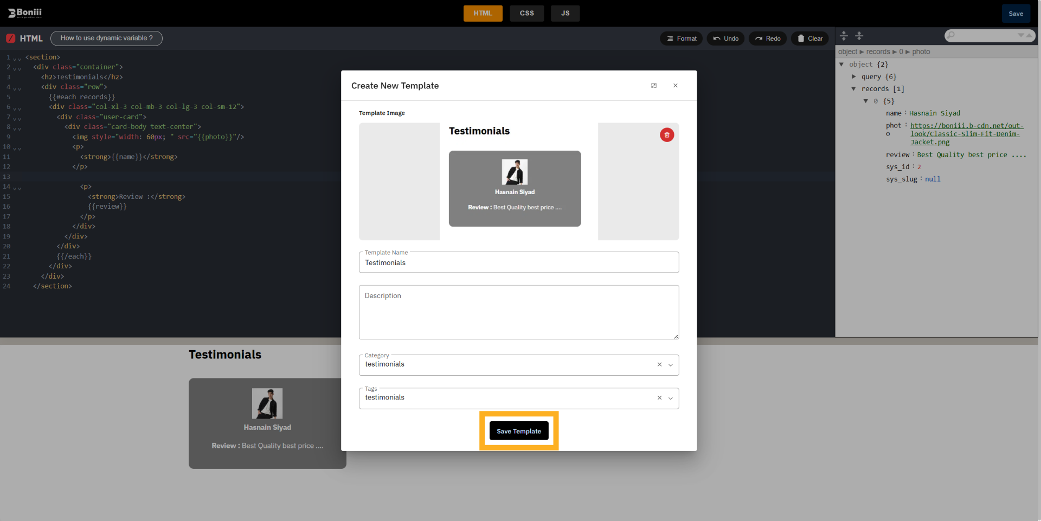1041x521 pixels.
Task: Click the review value 'Best Quality best price ....'
Action: [972, 155]
